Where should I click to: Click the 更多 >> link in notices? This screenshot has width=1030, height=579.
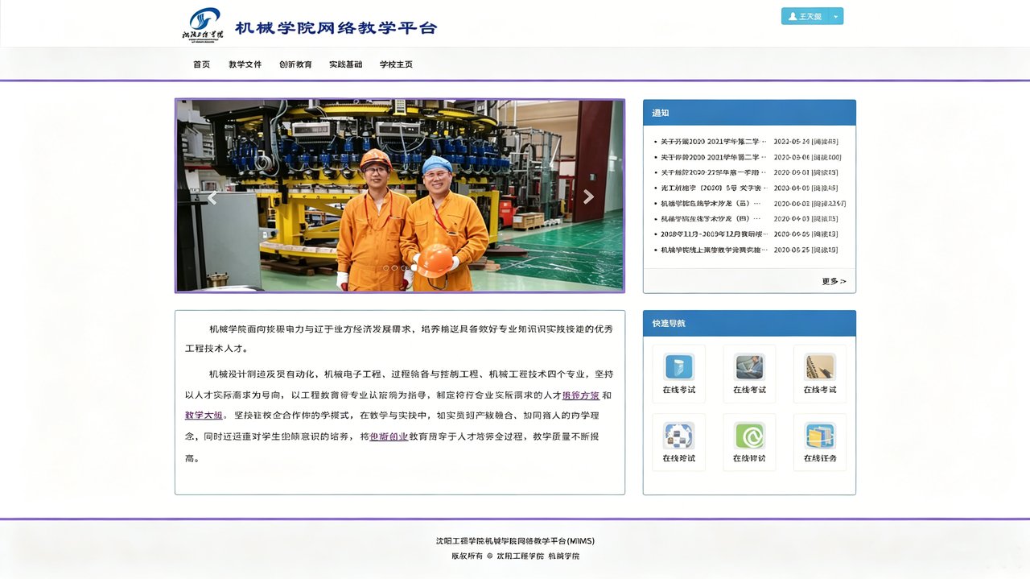(x=834, y=281)
